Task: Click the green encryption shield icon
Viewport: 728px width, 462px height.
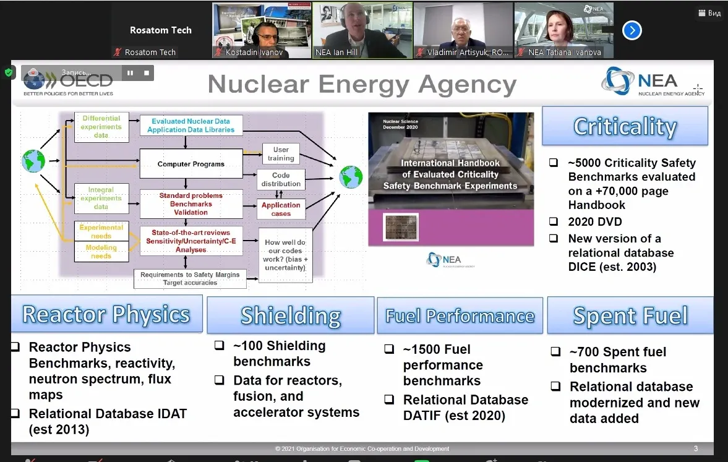Action: [9, 72]
